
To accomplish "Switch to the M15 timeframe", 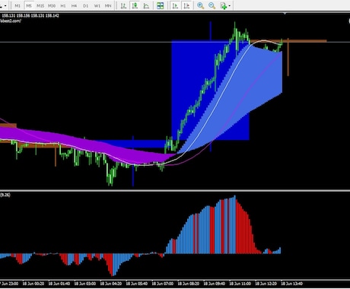I will tap(40, 5).
